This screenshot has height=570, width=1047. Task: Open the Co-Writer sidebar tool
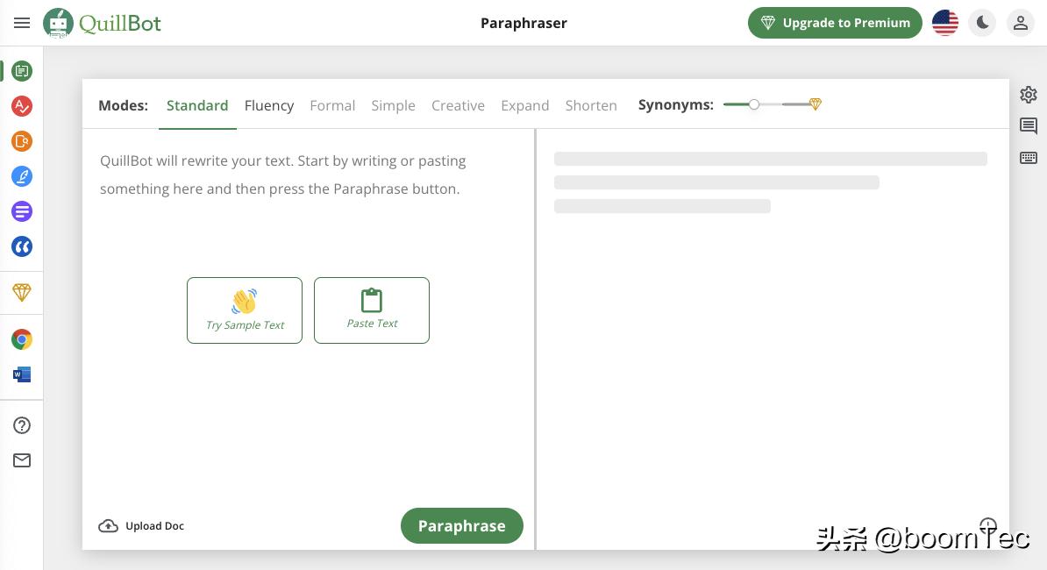[22, 176]
